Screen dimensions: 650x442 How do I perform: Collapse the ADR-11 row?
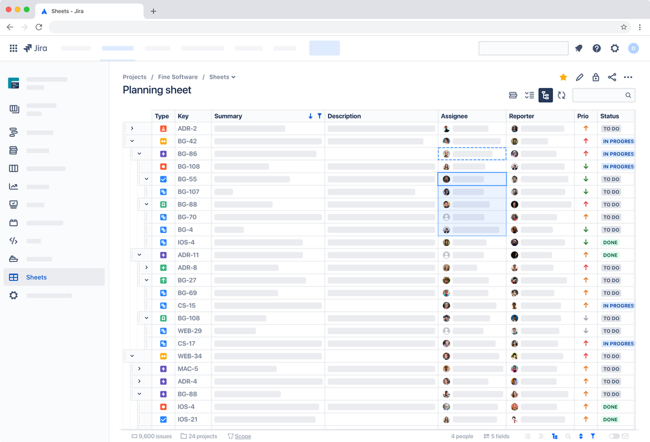point(139,255)
